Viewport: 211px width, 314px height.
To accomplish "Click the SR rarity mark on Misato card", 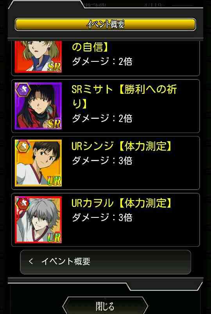I will pyautogui.click(x=54, y=124).
